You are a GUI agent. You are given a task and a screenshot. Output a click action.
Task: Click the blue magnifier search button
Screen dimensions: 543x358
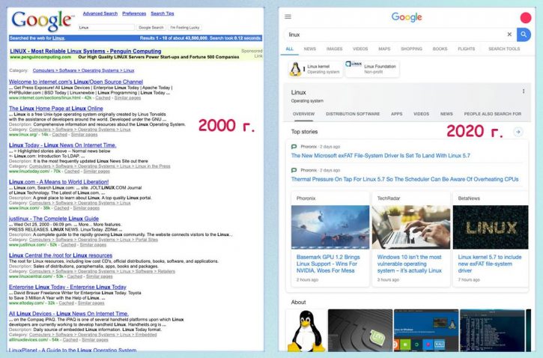524,34
